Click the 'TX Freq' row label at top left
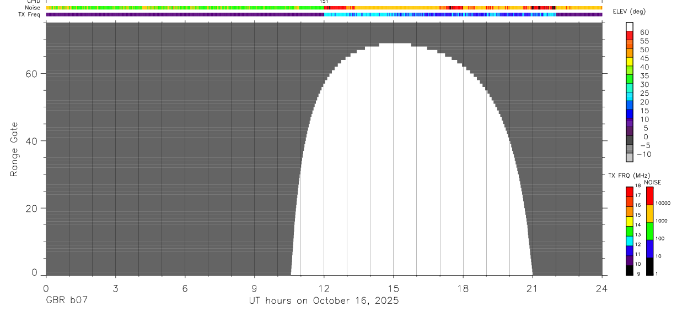Image resolution: width=677 pixels, height=312 pixels. (x=29, y=14)
